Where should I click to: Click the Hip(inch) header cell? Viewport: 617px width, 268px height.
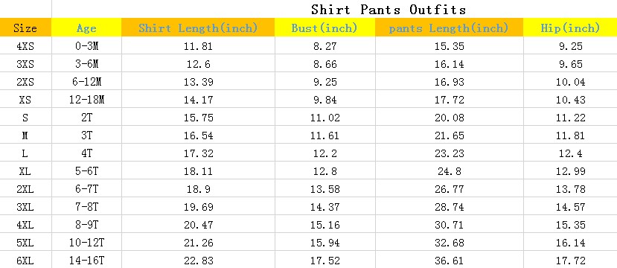[570, 28]
